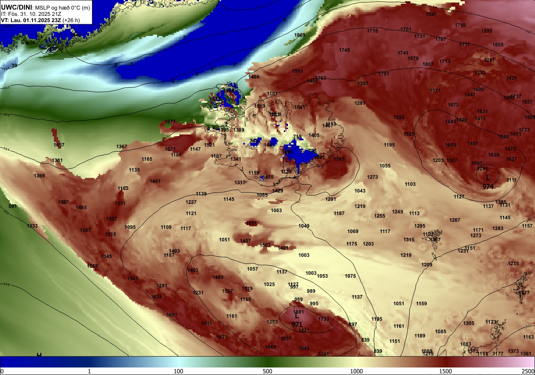
Task: Click the 1345 height value
Action: pos(106,256)
